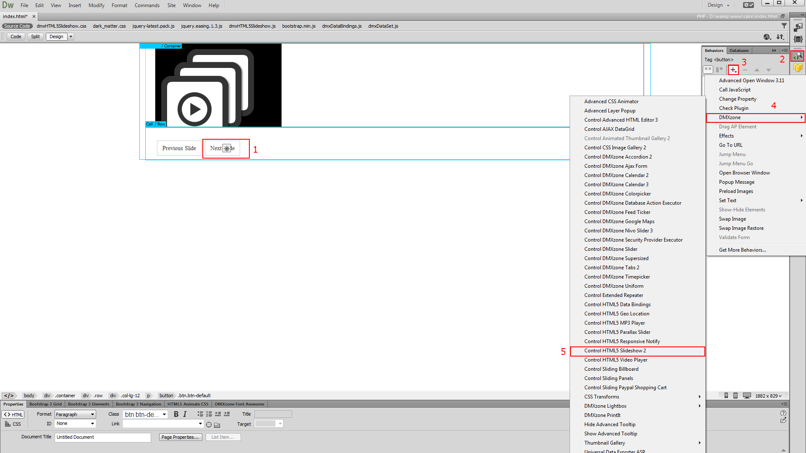This screenshot has width=806, height=453.
Task: Click the slideshow video thumbnail
Action: point(218,86)
